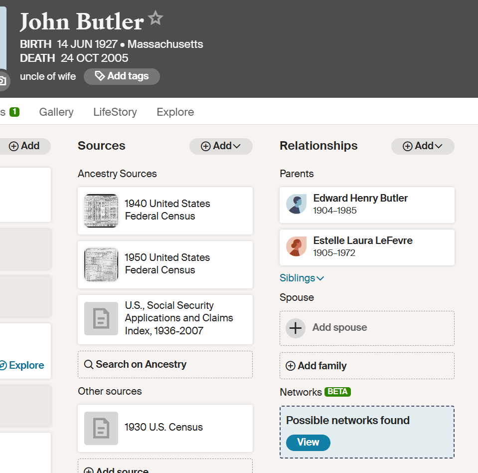Click document icon beside 1930 U.S. Census
Screen dimensions: 478x473
pos(101,428)
